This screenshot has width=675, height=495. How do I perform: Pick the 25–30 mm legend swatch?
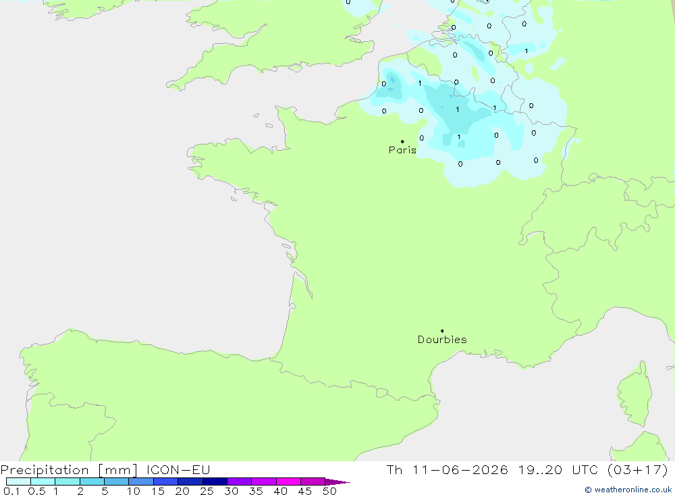coord(215,481)
